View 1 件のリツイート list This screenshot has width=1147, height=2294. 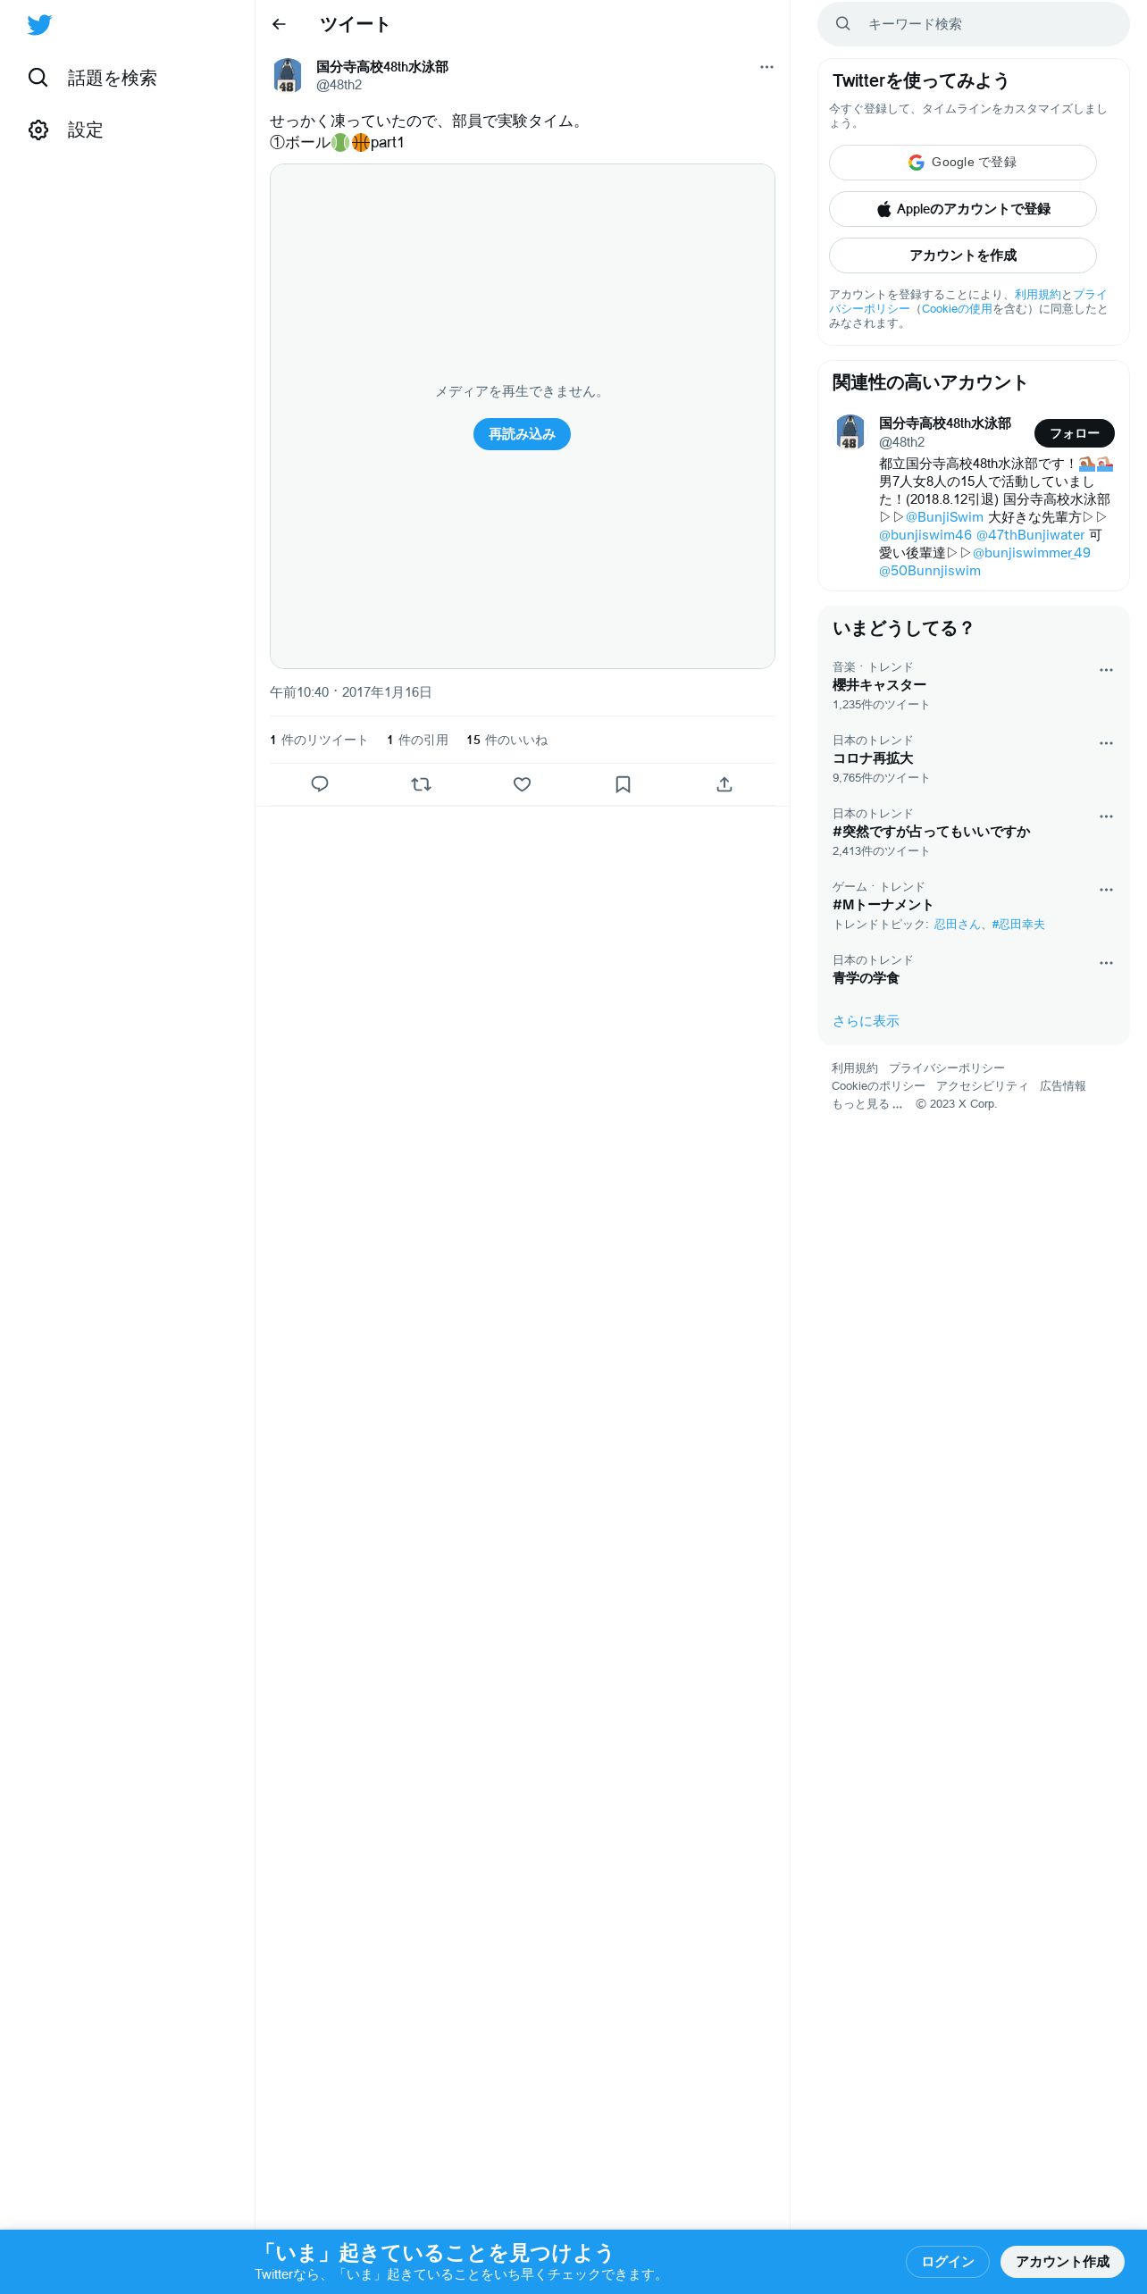pyautogui.click(x=319, y=741)
